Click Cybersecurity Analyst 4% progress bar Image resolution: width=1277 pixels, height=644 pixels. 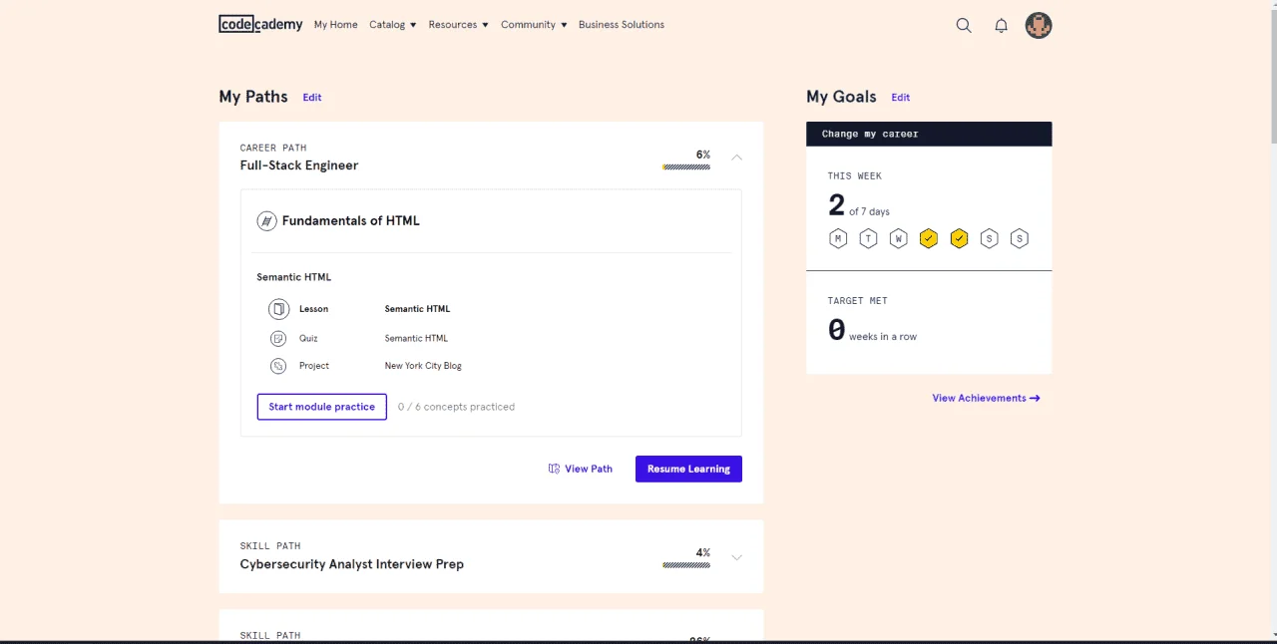pos(686,565)
